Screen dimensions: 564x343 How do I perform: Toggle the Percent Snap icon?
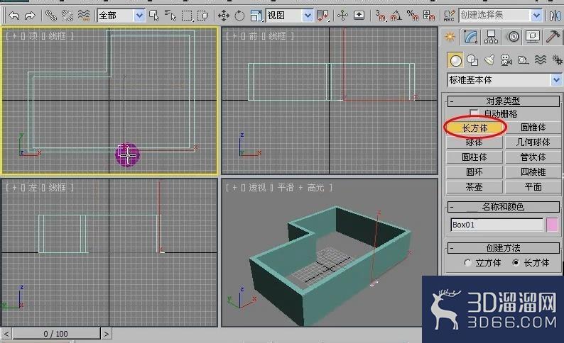(412, 16)
